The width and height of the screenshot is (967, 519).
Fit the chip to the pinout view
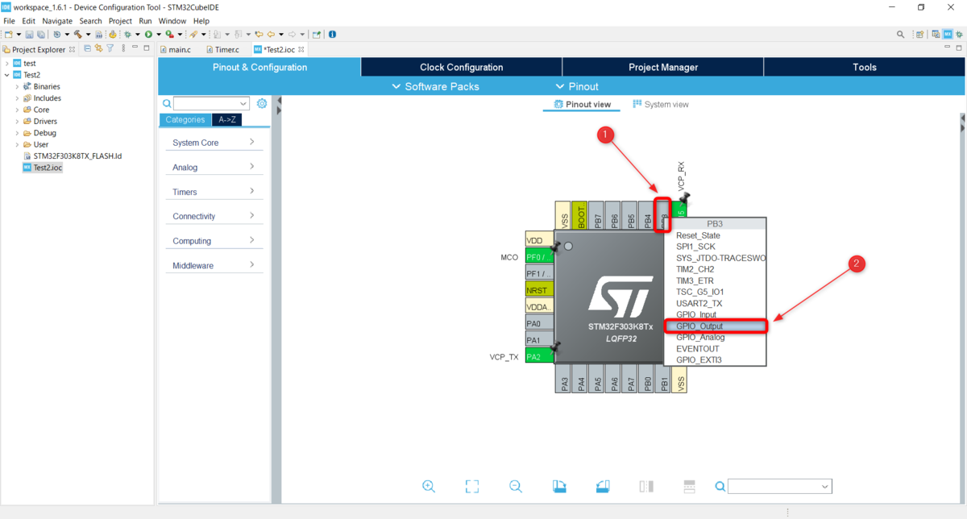[x=472, y=486]
